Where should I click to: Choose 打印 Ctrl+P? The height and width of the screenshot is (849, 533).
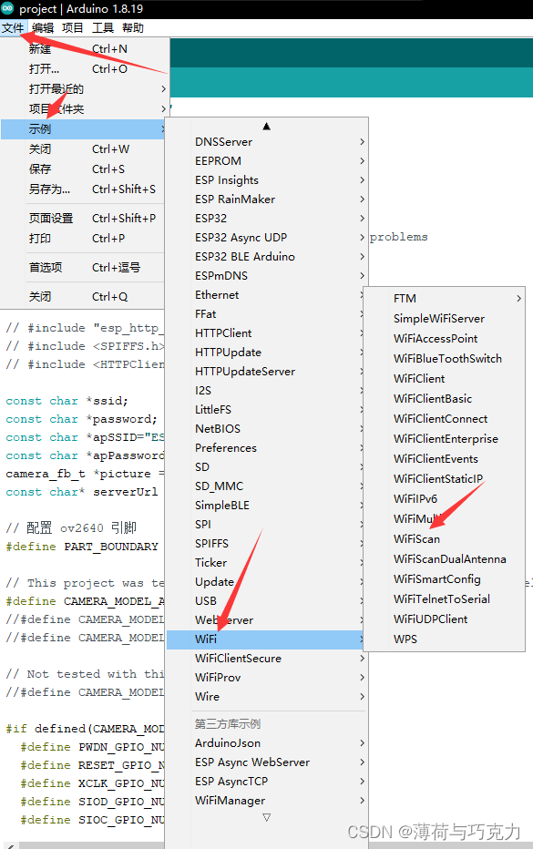pos(82,239)
